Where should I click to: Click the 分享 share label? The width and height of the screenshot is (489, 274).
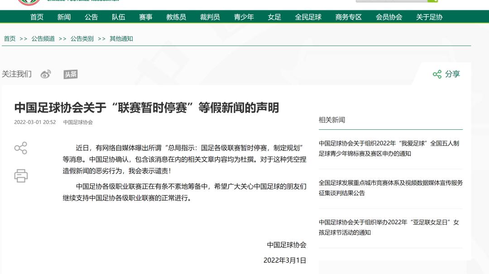point(452,74)
